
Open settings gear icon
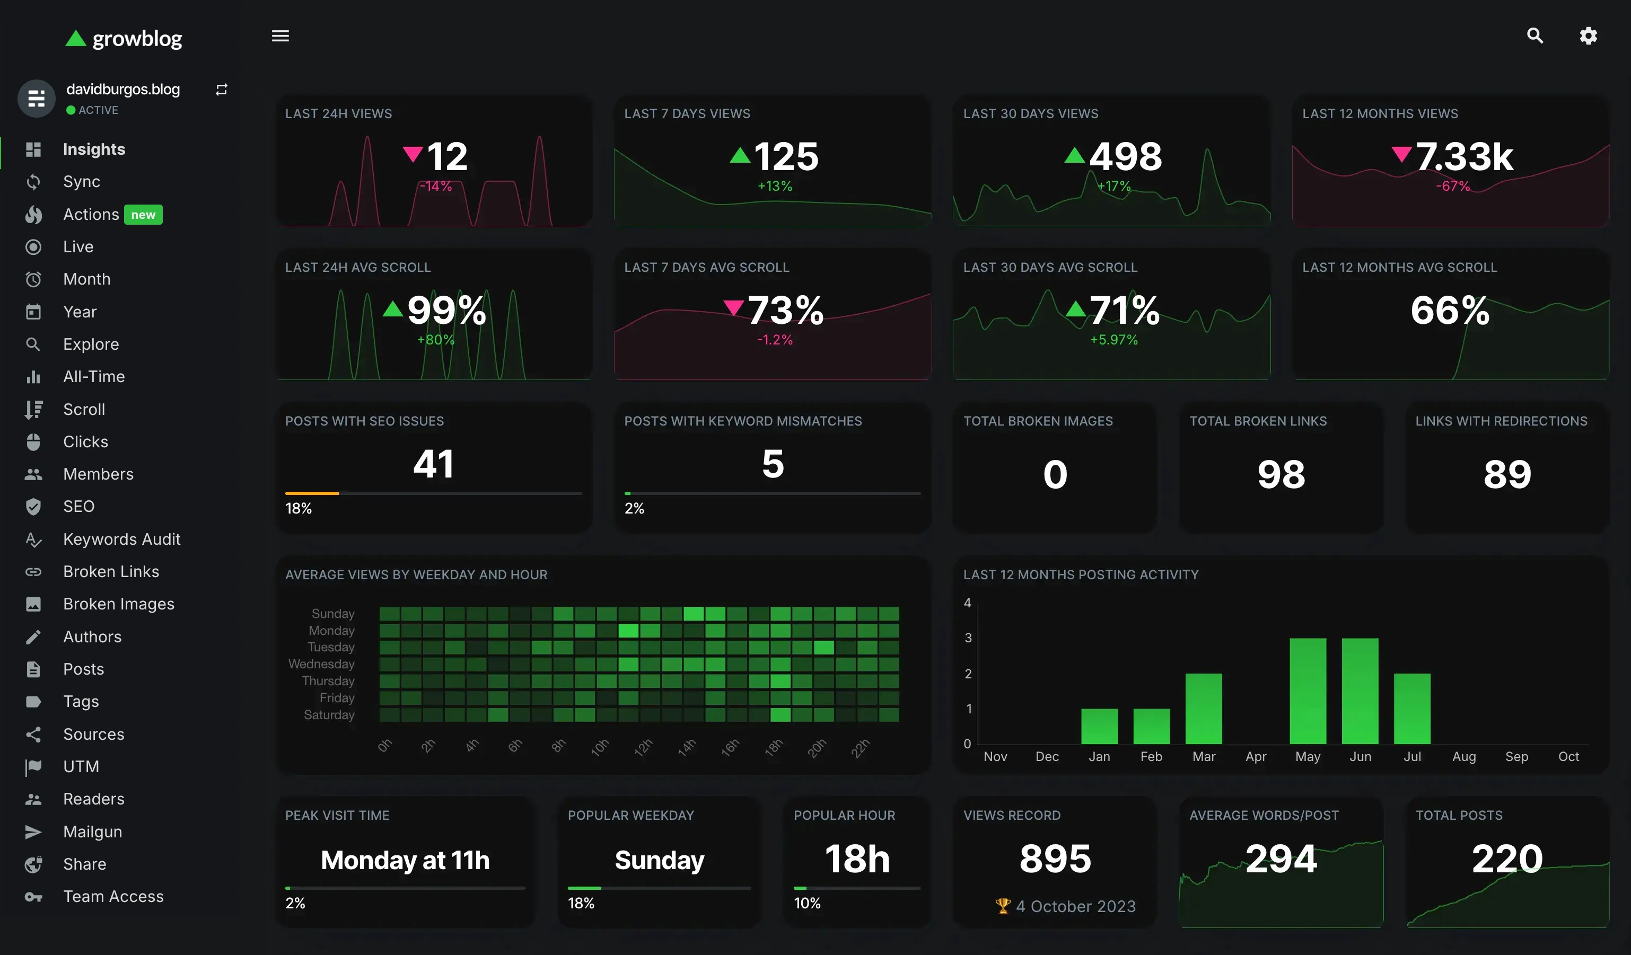pos(1588,36)
